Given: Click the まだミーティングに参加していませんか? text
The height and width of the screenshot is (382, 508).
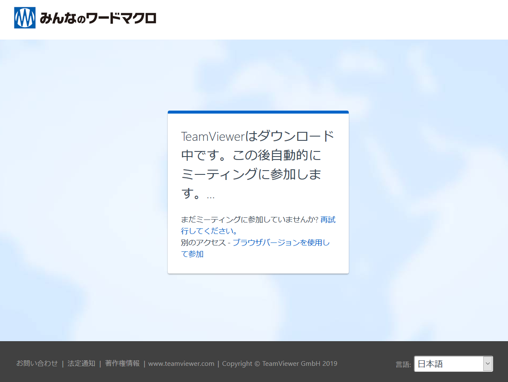Looking at the screenshot, I should coord(250,220).
